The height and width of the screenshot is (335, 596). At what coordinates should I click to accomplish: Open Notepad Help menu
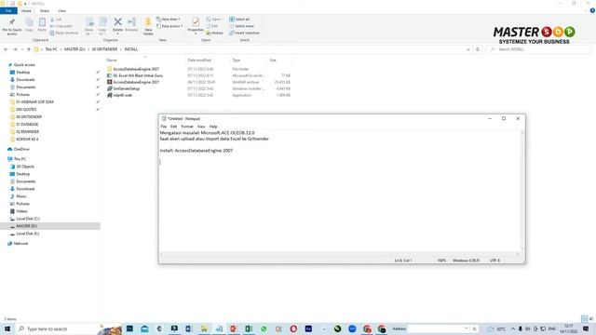pos(213,127)
